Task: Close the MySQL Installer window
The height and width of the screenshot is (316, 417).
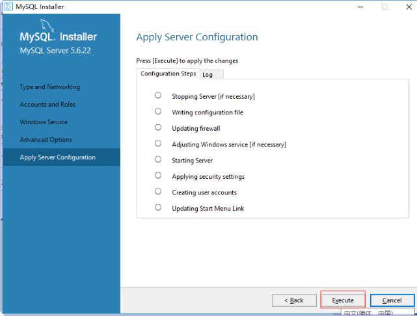Action: point(409,7)
